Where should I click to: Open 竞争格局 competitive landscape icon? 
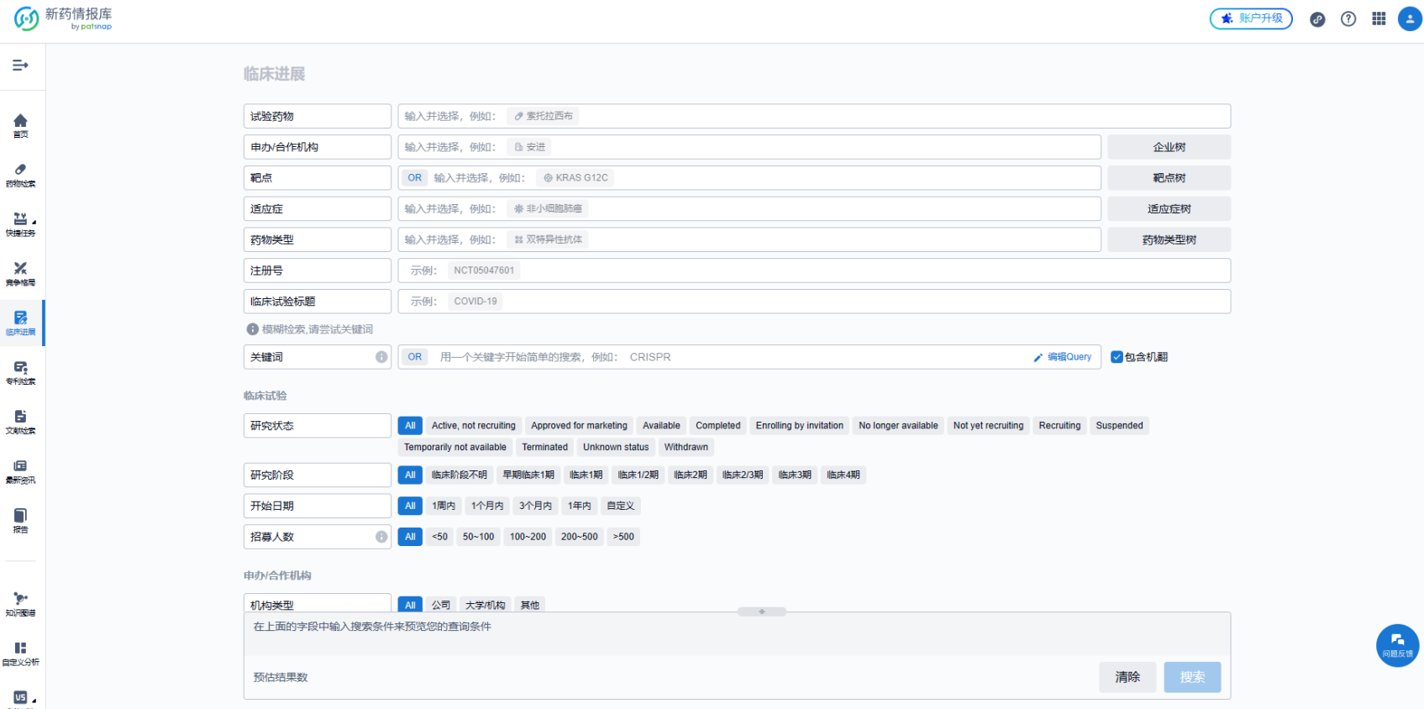20,273
